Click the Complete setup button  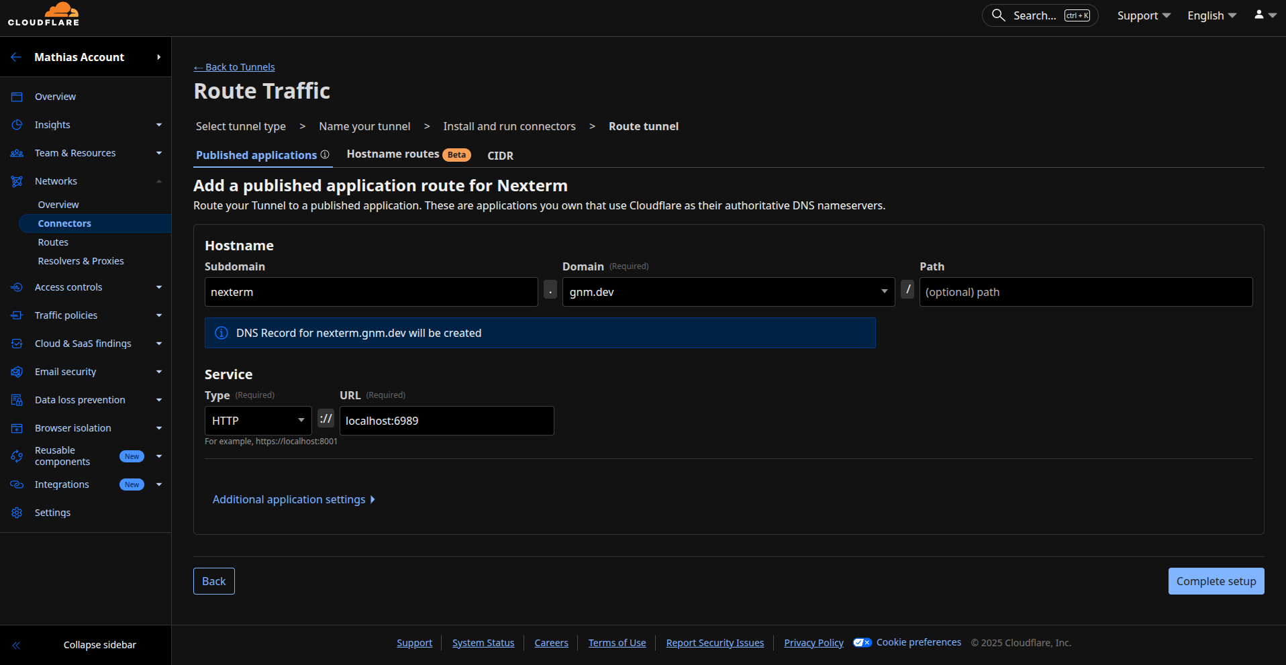(x=1216, y=580)
